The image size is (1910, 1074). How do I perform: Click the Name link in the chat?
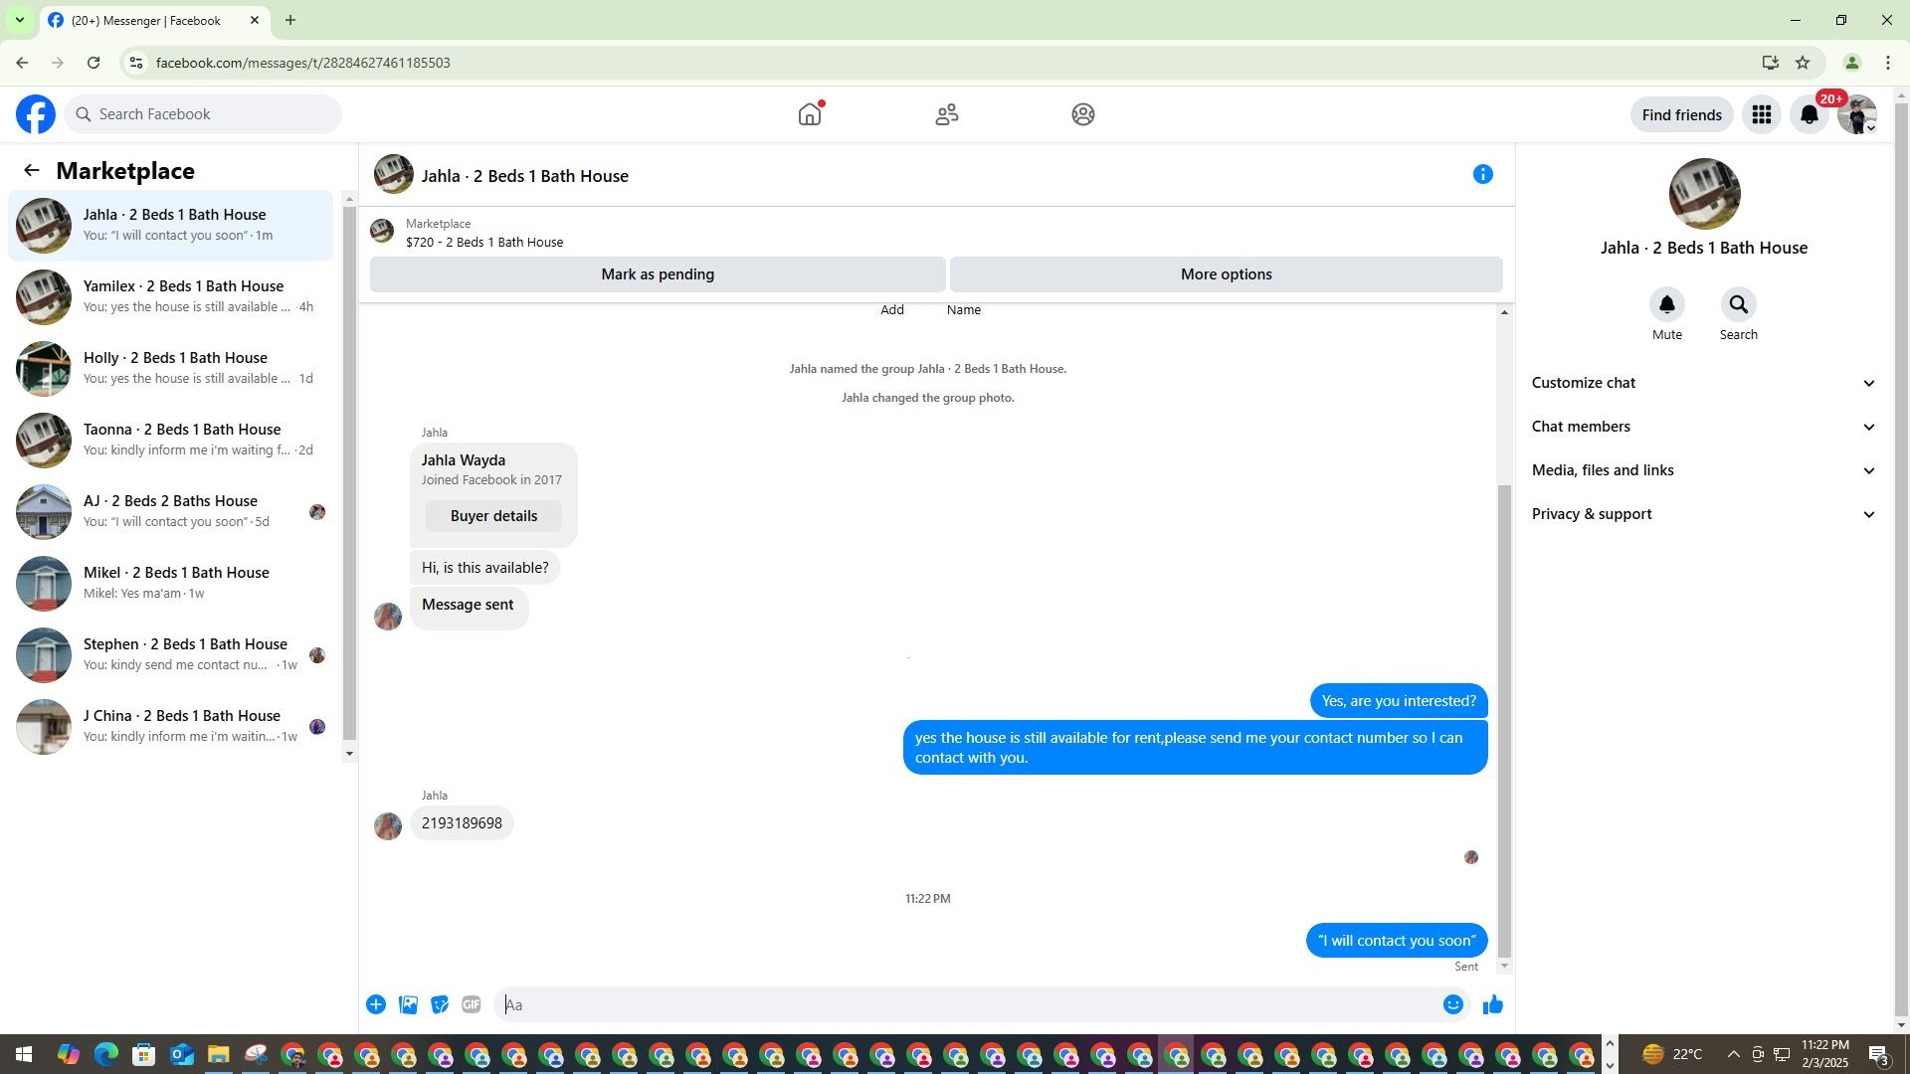coord(964,310)
